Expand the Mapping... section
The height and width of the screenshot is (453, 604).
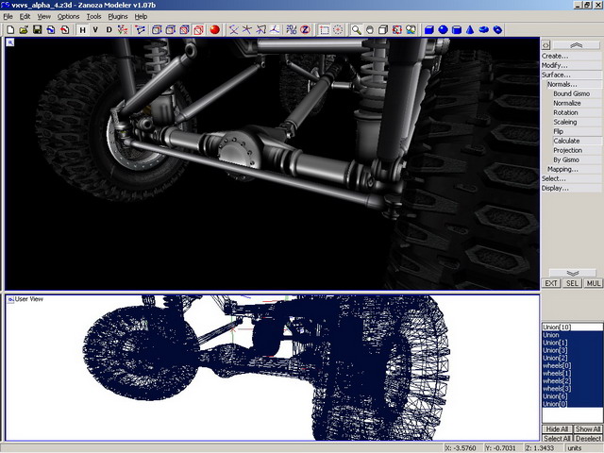coord(562,169)
